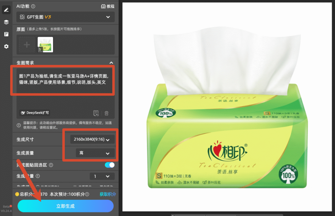Click the prompt template icon beside trash
Viewport: 335px width, 216px height.
96,113
